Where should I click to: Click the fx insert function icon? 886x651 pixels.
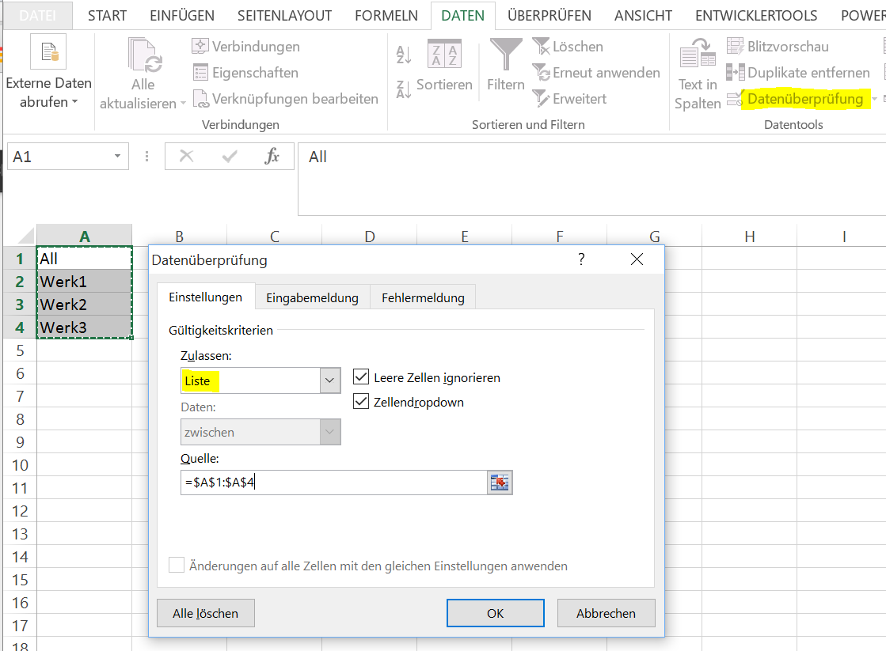[272, 156]
